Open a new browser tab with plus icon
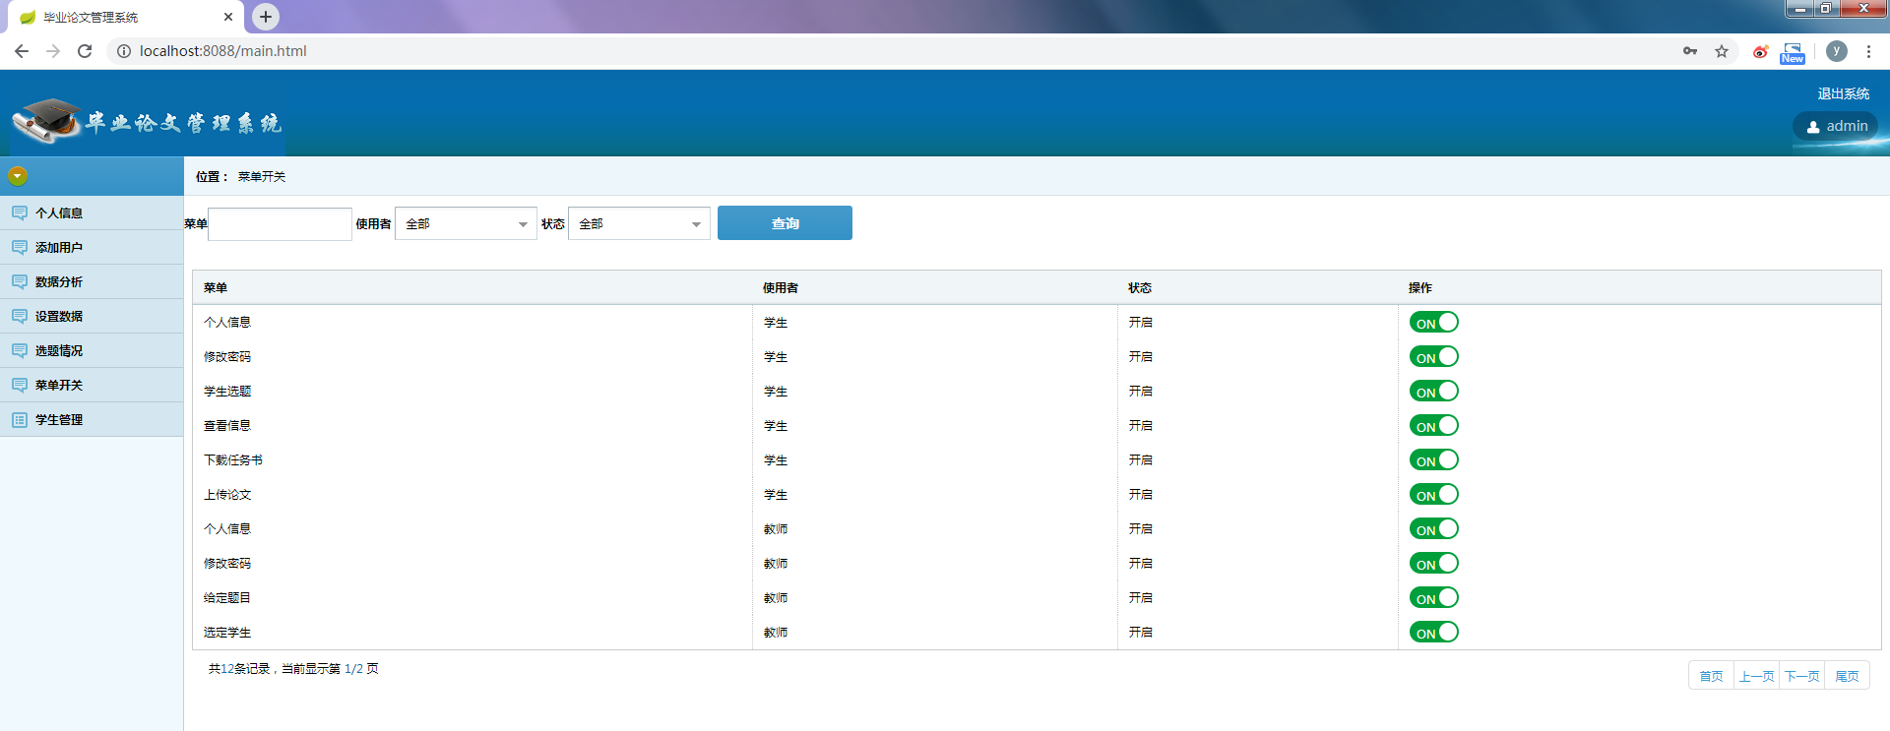The height and width of the screenshot is (731, 1890). pos(266,17)
